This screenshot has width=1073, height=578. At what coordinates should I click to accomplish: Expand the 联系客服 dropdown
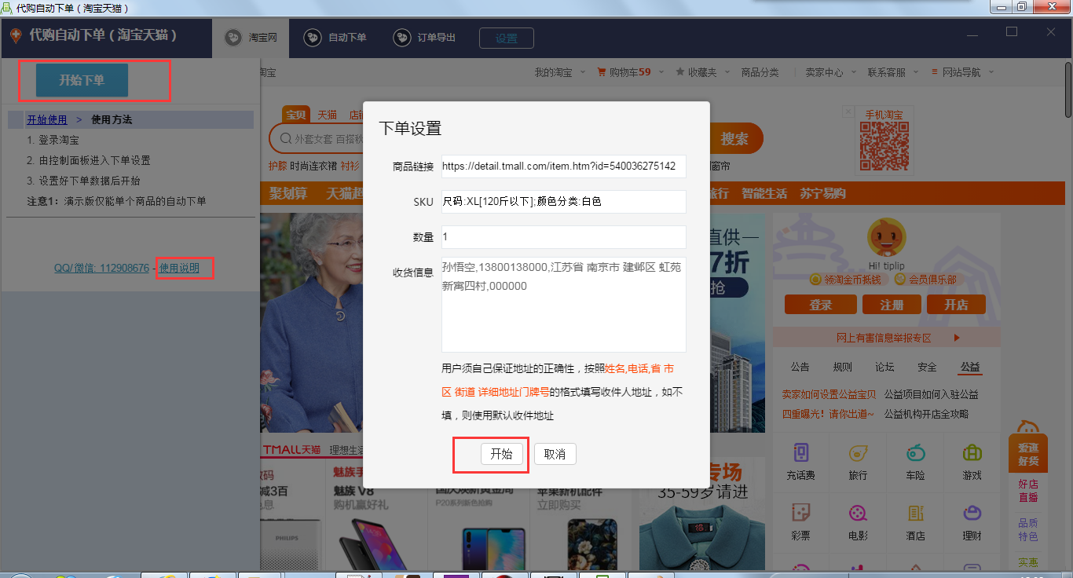pos(892,72)
